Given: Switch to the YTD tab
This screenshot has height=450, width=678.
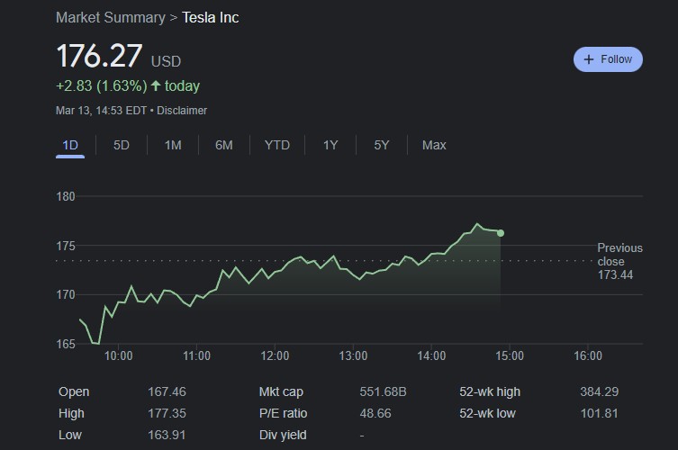Looking at the screenshot, I should tap(277, 145).
